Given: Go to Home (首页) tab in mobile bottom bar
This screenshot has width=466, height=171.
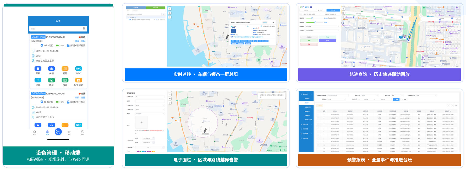Looking at the screenshot, I should click(34, 133).
